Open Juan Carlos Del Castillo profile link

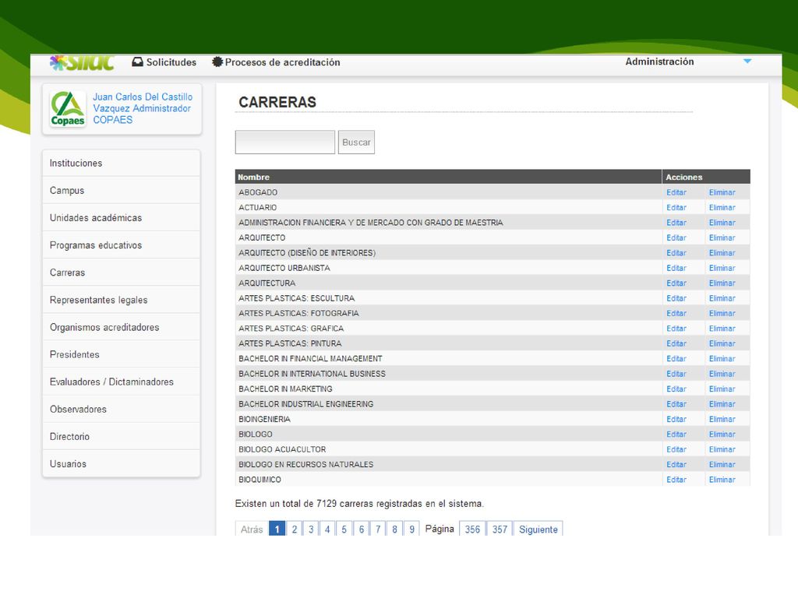click(143, 108)
